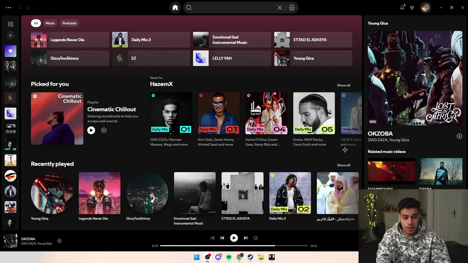Screen dimensions: 468x263
Task: Play the Cinematic Chillout playlist
Action: (x=91, y=130)
